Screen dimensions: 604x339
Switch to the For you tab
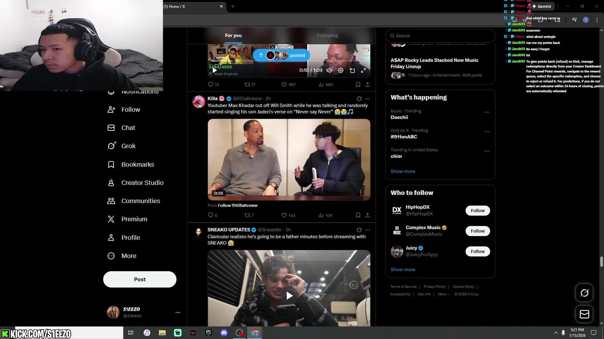(233, 35)
